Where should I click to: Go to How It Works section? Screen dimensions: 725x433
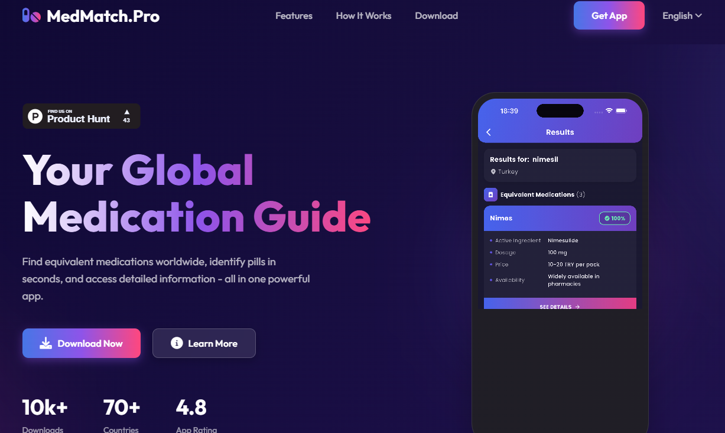tap(363, 16)
